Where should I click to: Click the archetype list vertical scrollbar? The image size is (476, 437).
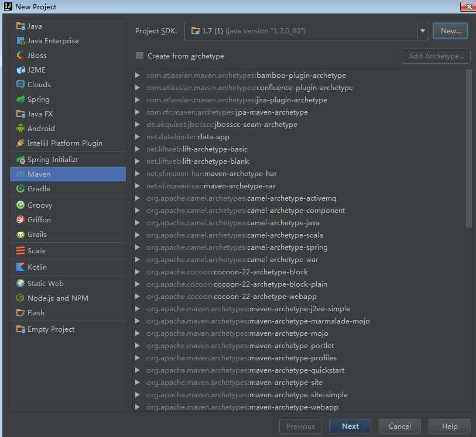click(x=469, y=149)
